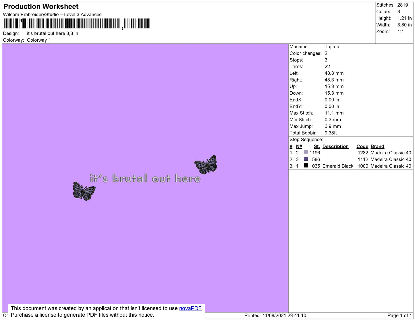
Task: Click 'Madeira Classic 40' in stop row 3
Action: tap(391, 166)
